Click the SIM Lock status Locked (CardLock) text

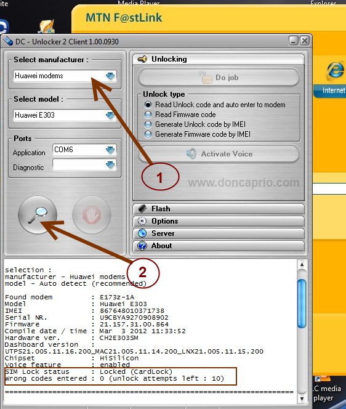pos(136,371)
